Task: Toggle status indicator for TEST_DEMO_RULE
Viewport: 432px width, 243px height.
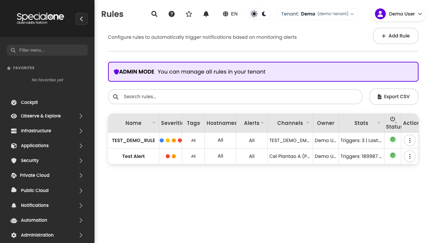Action: coord(393,139)
